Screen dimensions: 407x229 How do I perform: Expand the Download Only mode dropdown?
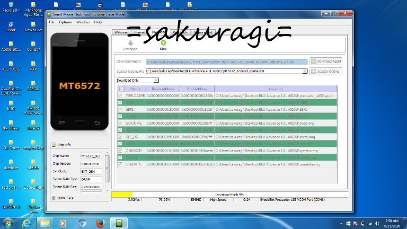point(156,80)
